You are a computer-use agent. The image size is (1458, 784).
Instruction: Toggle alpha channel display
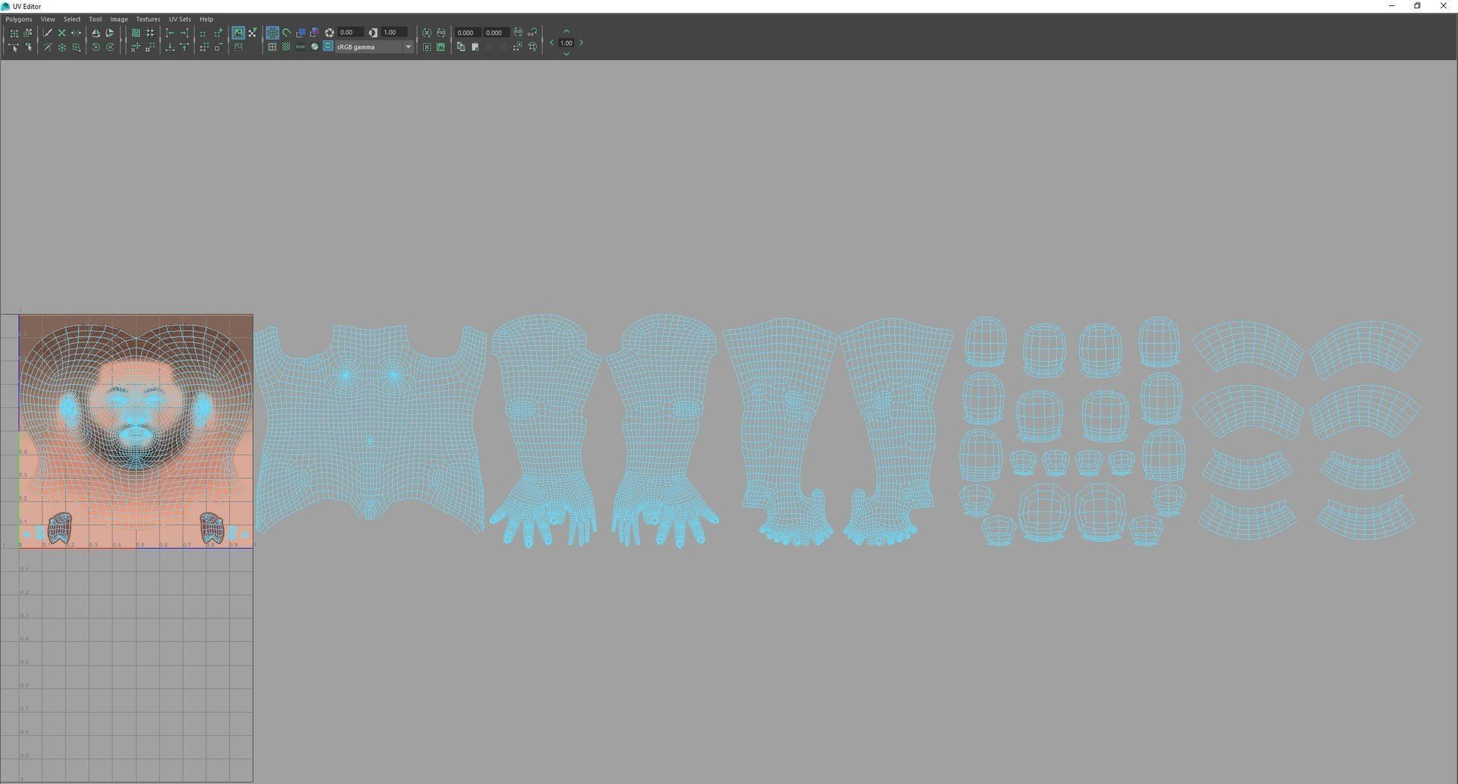pos(314,47)
